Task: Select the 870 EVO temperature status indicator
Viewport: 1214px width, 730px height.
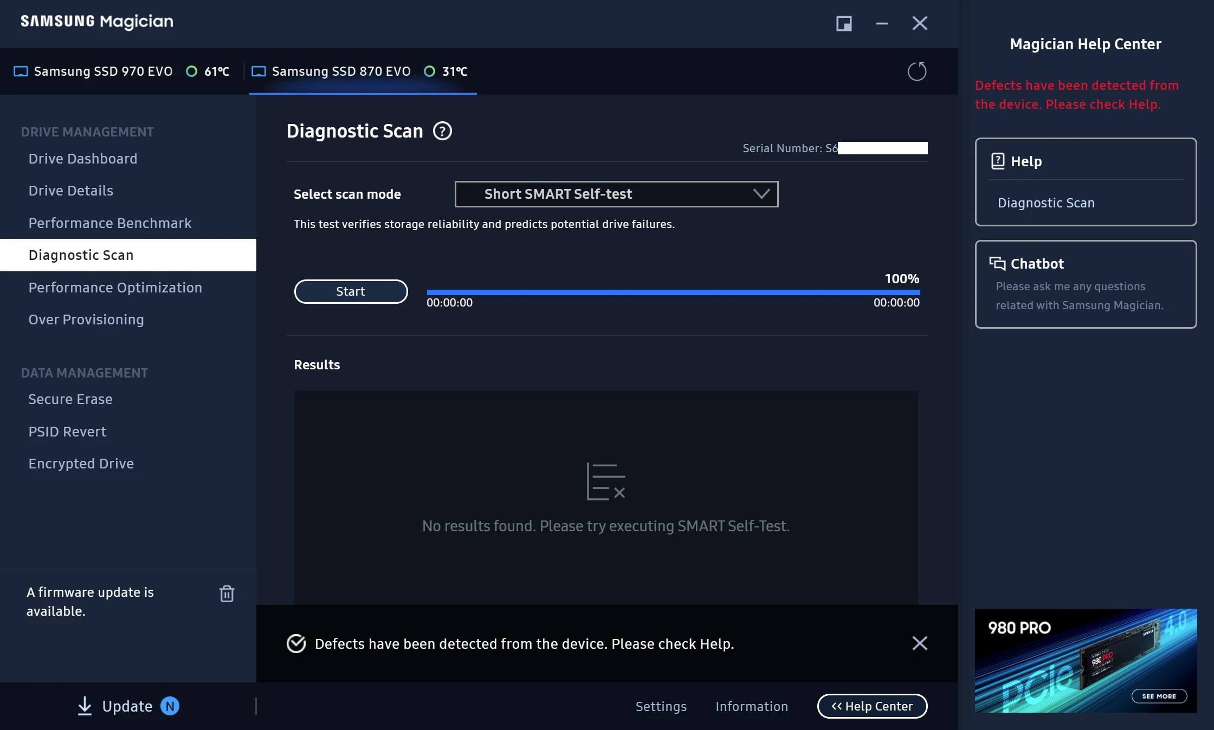Action: 430,71
